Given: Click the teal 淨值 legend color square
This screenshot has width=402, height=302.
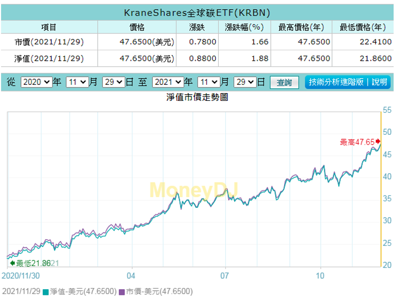Looking at the screenshot, I should [x=46, y=292].
